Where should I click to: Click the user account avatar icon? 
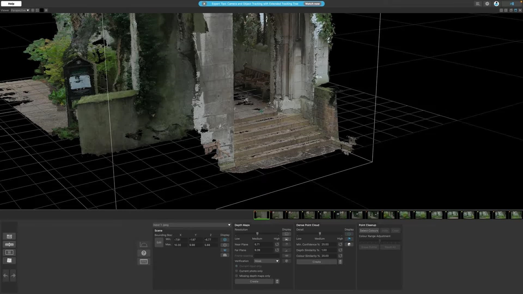click(496, 4)
